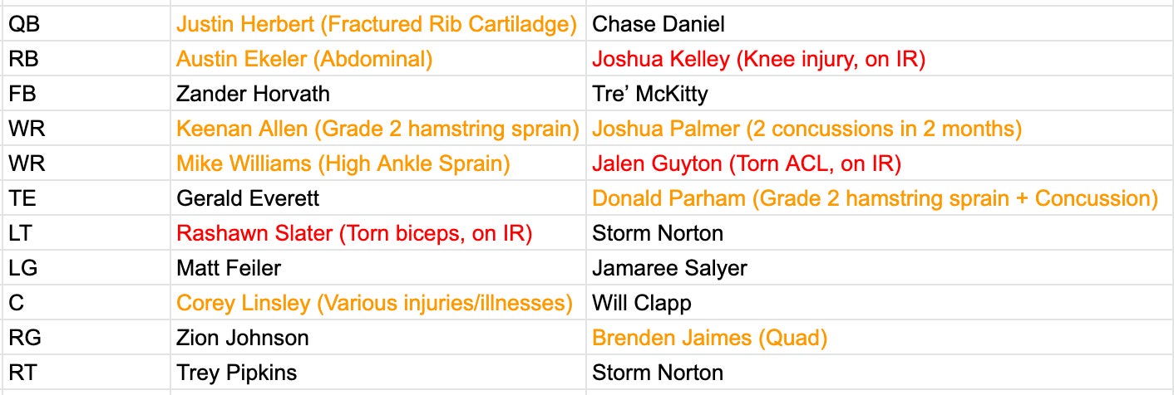Click Jalen Guyton Torn ACL cell
1174x395 pixels.
coord(747,163)
